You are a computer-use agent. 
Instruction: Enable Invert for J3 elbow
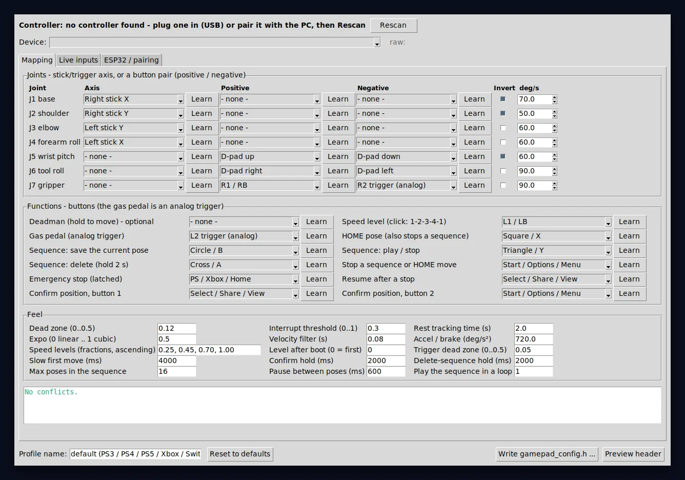[x=503, y=128]
